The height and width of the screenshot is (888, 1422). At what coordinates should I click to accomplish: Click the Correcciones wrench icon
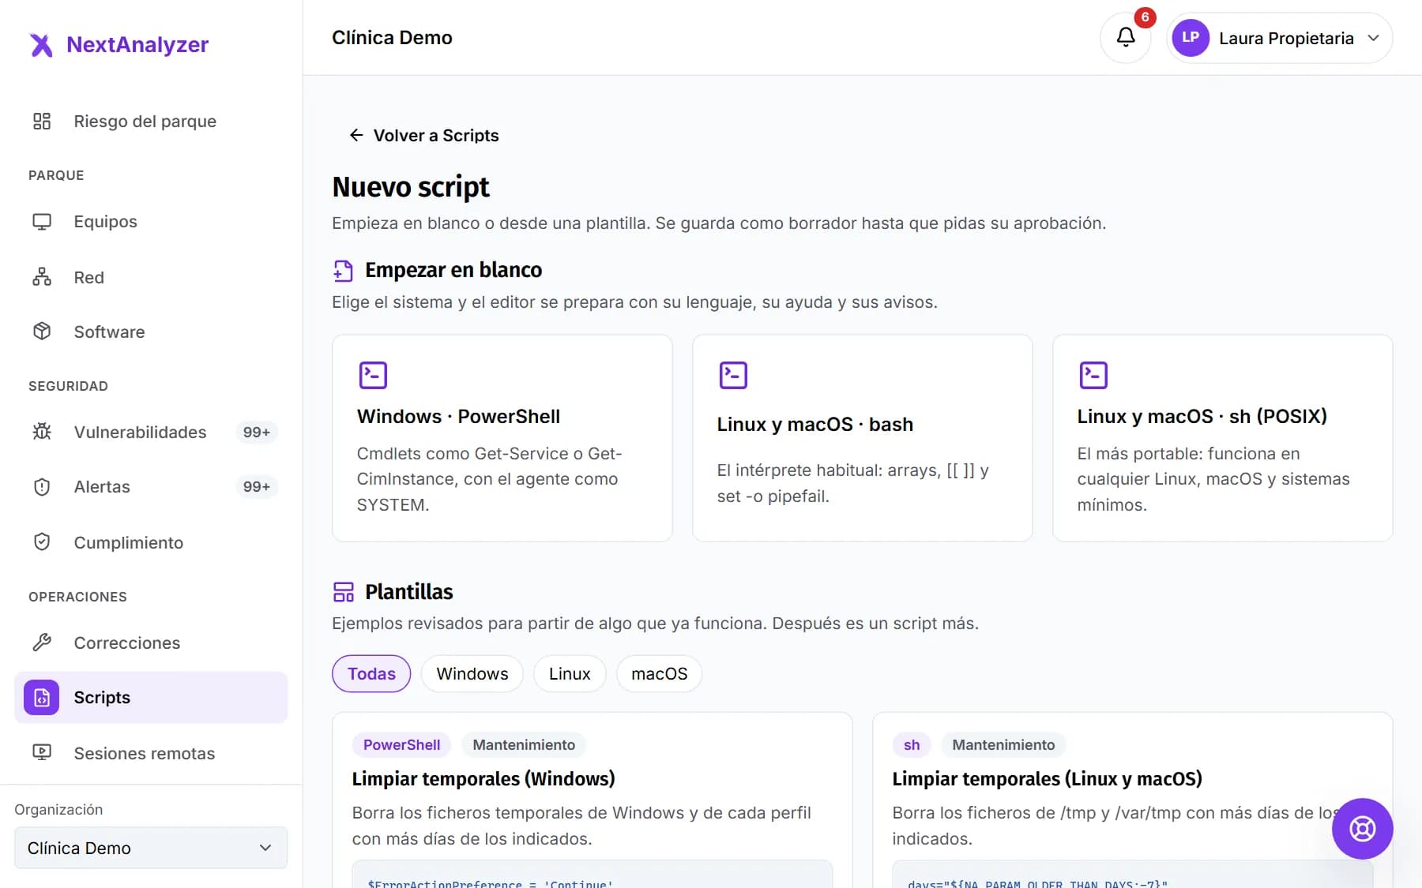(x=42, y=643)
